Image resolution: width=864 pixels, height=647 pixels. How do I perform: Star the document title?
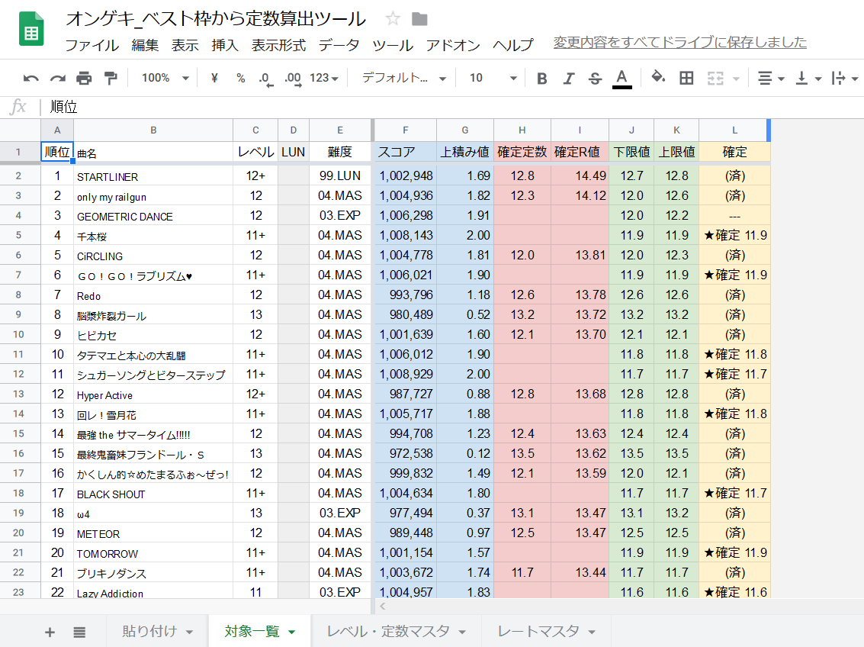(x=392, y=19)
